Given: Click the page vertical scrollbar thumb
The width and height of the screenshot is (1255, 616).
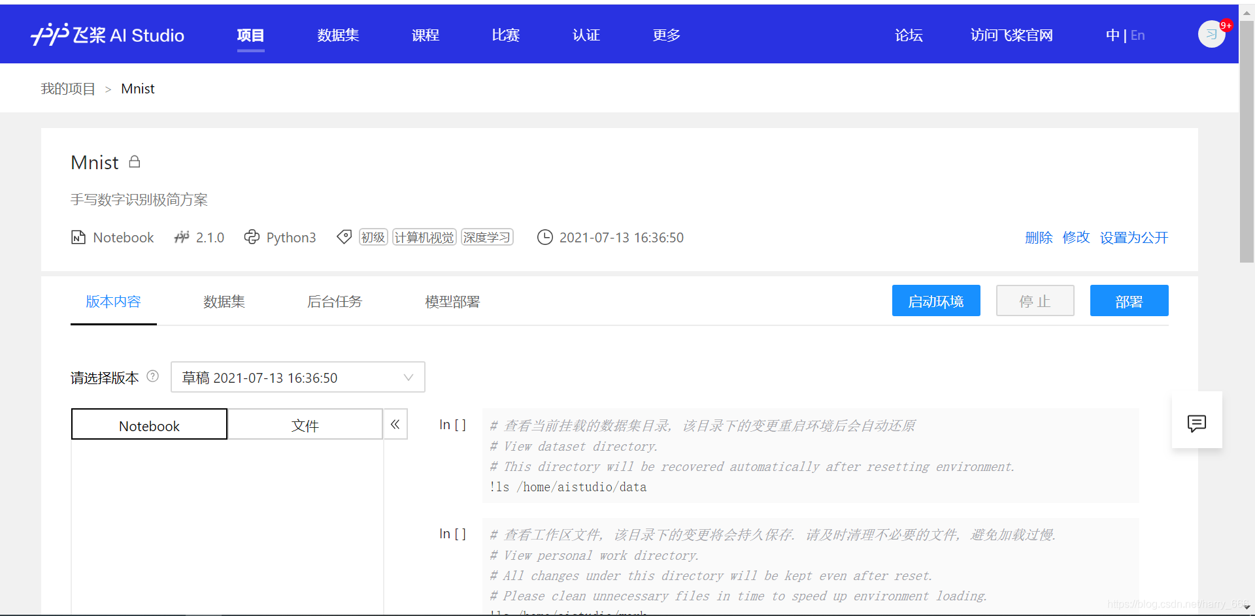Looking at the screenshot, I should (x=1247, y=142).
